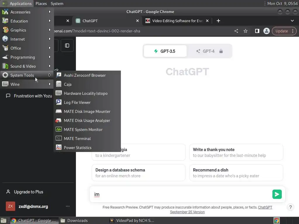Click the System Tools gear icon

tap(5, 75)
